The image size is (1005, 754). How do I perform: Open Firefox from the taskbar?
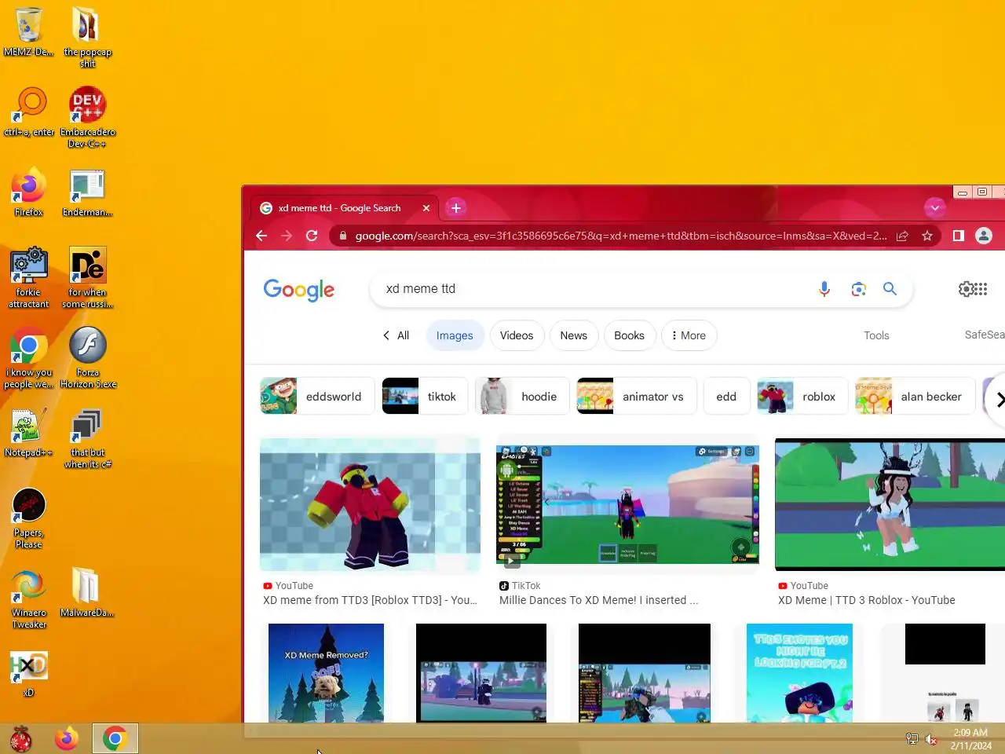click(x=67, y=738)
